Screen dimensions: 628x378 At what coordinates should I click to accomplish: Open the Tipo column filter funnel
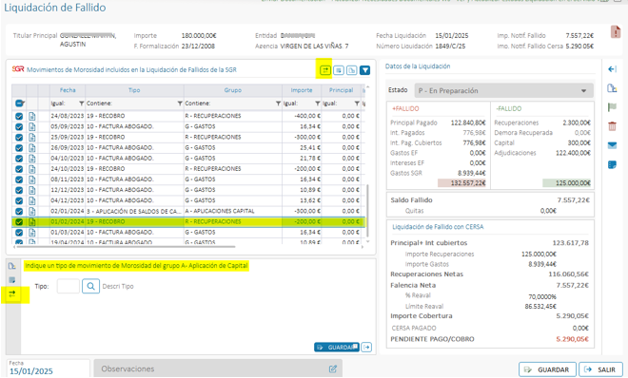point(180,104)
